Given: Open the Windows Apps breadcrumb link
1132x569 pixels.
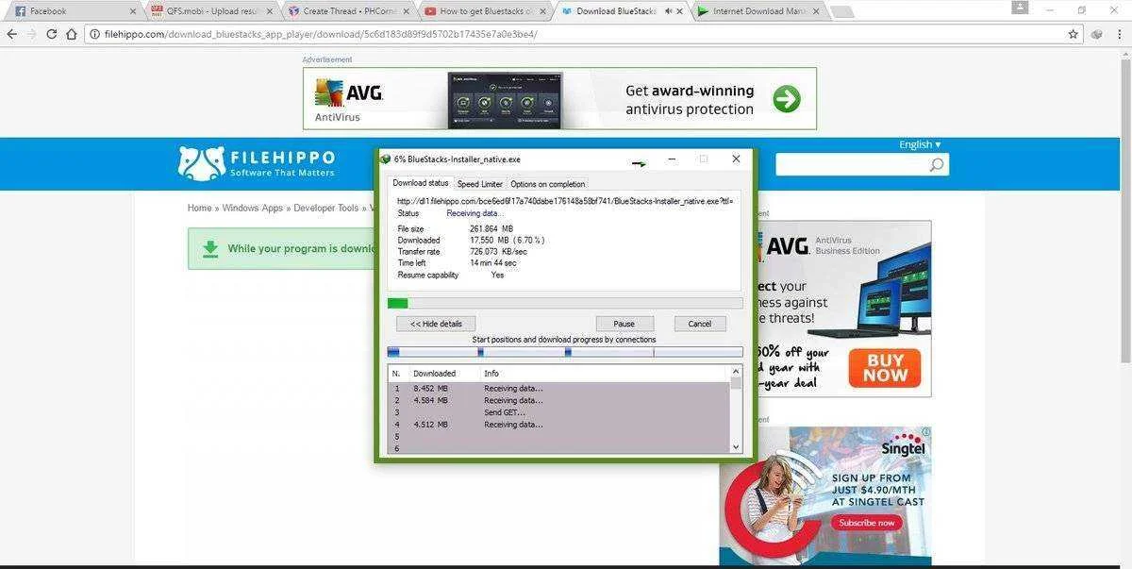Looking at the screenshot, I should [x=253, y=208].
